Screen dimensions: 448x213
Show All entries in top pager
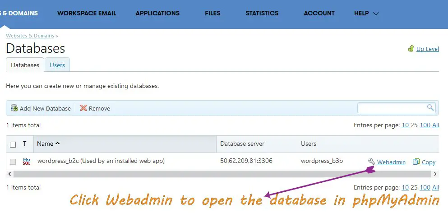tap(435, 125)
